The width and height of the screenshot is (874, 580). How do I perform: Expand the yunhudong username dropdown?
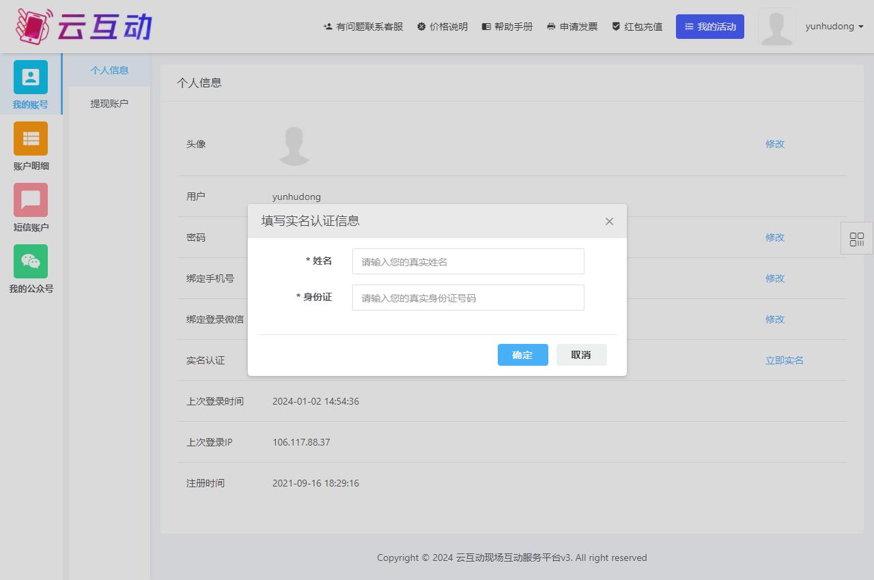pyautogui.click(x=834, y=27)
